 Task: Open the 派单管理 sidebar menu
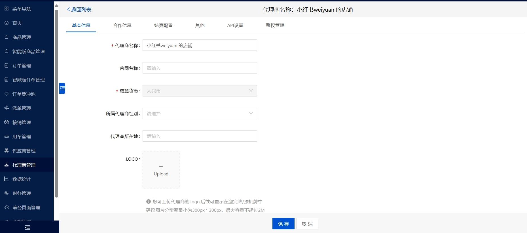(x=27, y=108)
